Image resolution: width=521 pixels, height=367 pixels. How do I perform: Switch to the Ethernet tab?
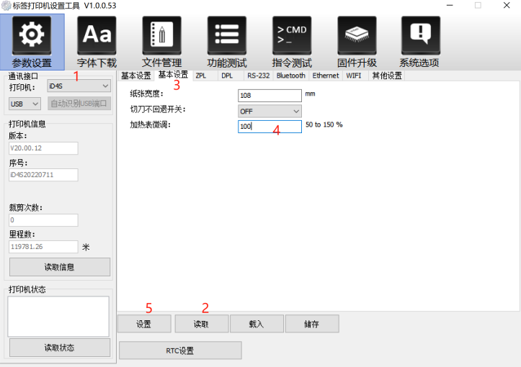326,76
